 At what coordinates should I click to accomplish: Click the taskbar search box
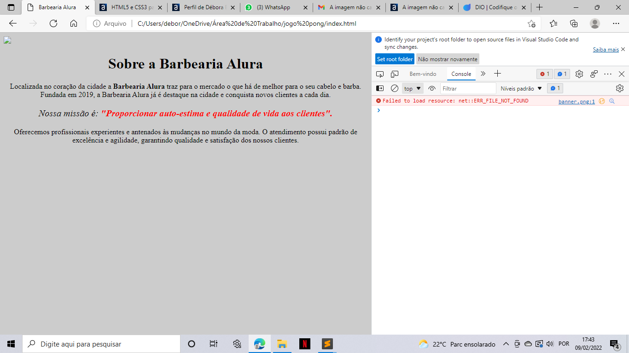101,344
